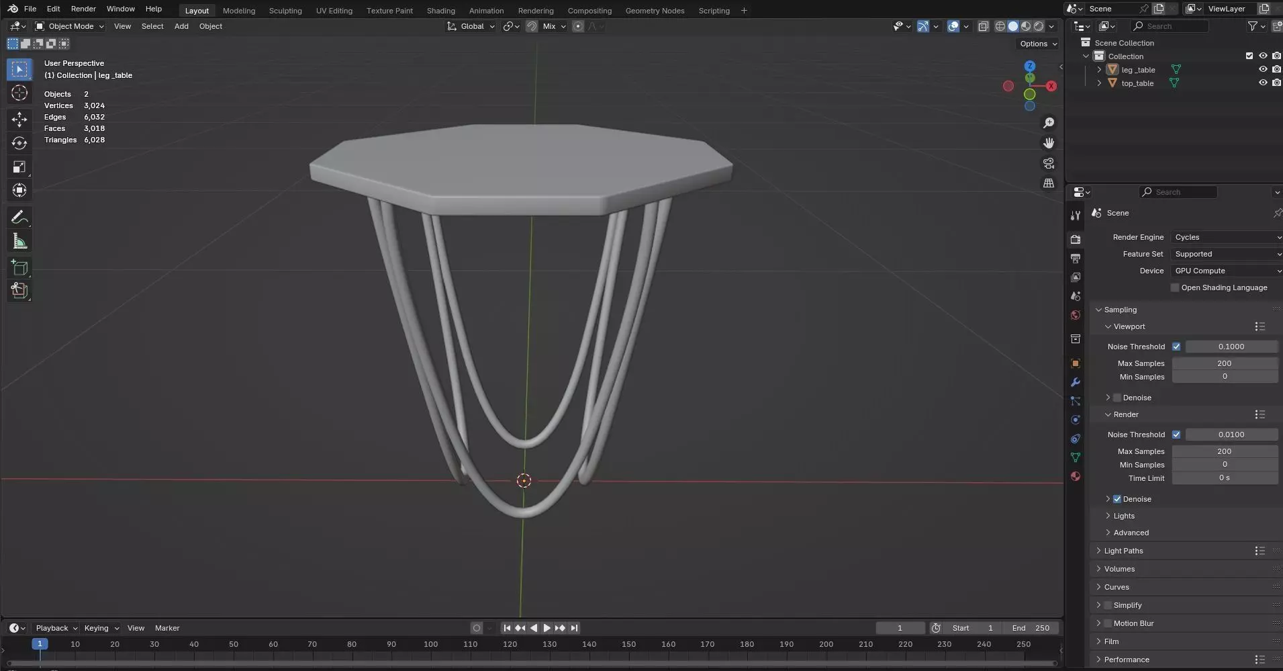
Task: Open the View Layer properties tab
Action: tap(1076, 277)
